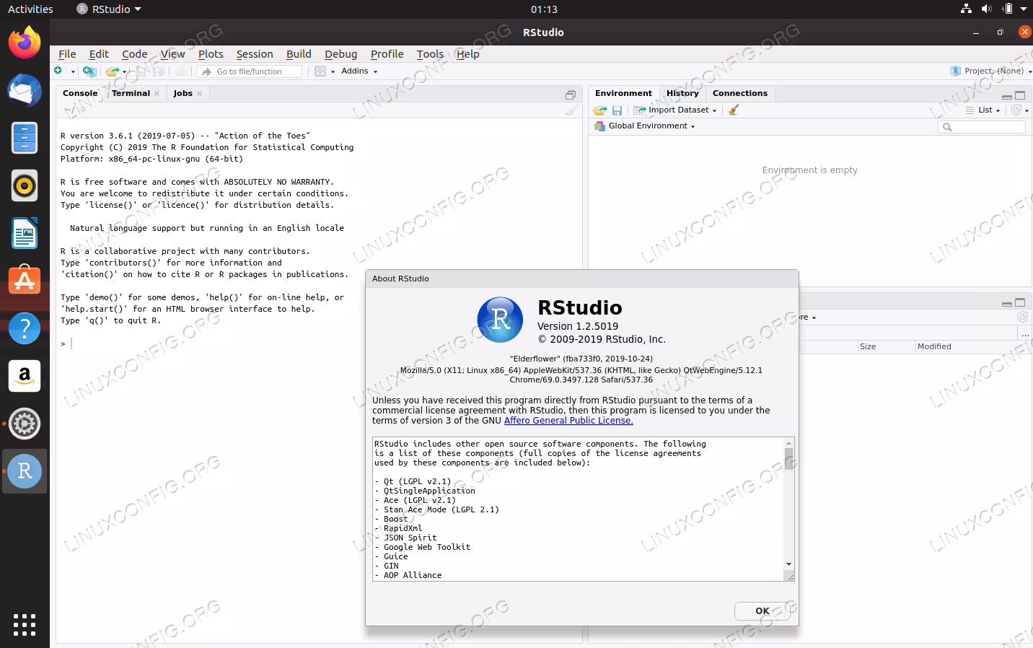The width and height of the screenshot is (1033, 648).
Task: Click the Create a project icon
Action: click(x=89, y=71)
